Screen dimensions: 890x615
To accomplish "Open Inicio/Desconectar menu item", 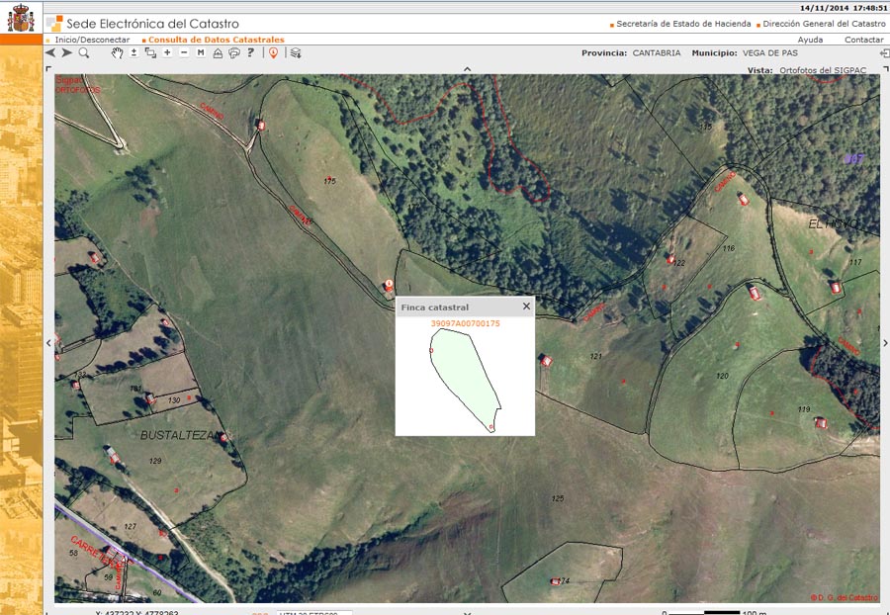I will (x=93, y=40).
